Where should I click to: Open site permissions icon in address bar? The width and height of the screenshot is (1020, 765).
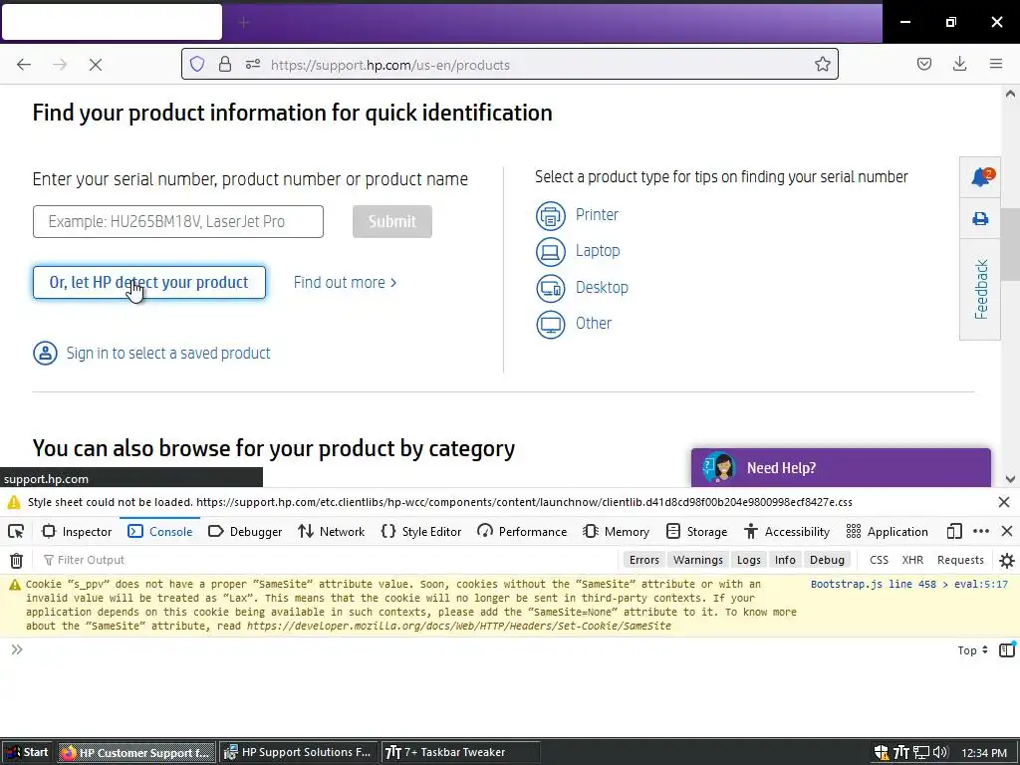(x=253, y=65)
